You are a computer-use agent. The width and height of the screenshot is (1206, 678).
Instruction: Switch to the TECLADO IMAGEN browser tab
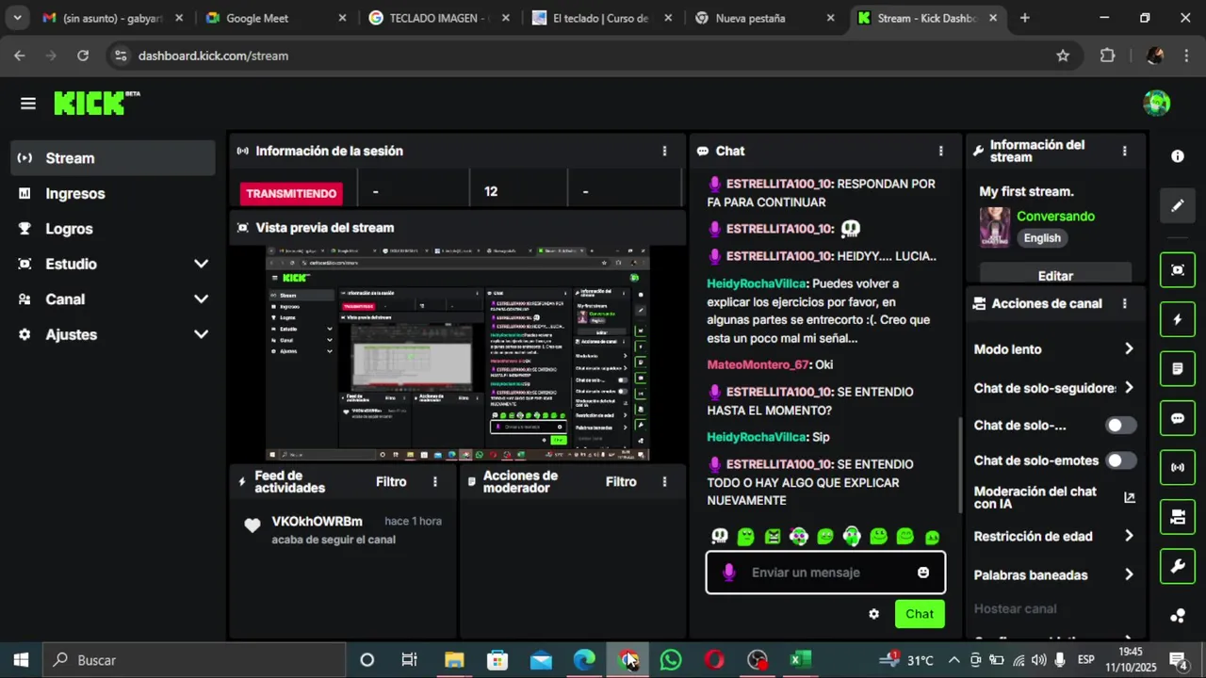439,18
